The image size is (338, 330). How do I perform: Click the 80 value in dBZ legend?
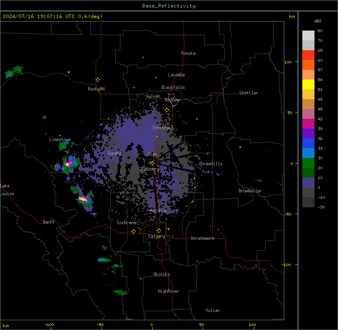(320, 31)
